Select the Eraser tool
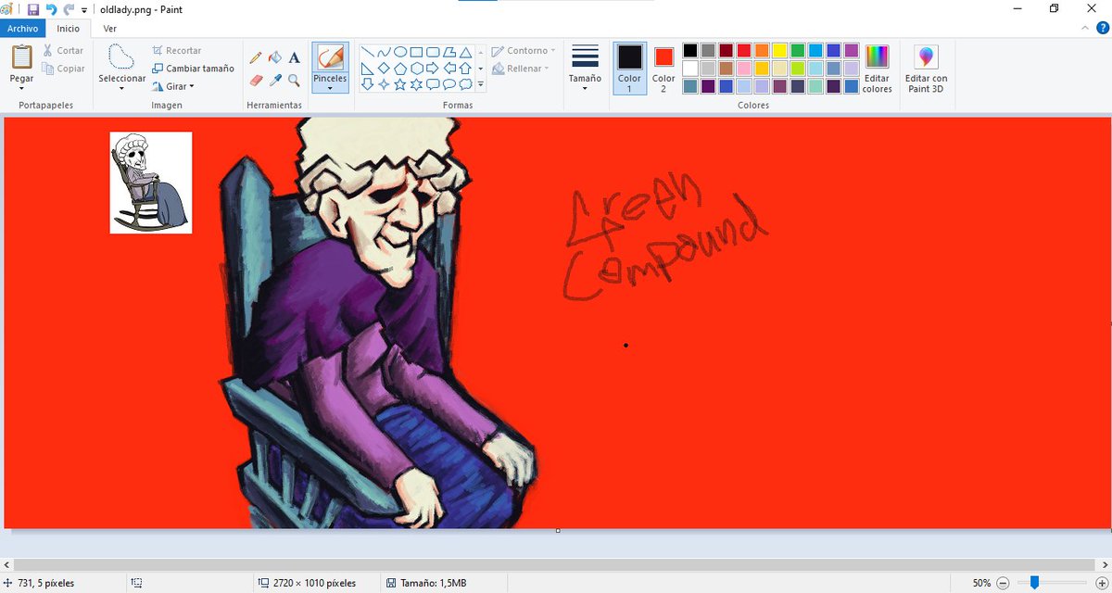Image resolution: width=1112 pixels, height=593 pixels. click(257, 79)
